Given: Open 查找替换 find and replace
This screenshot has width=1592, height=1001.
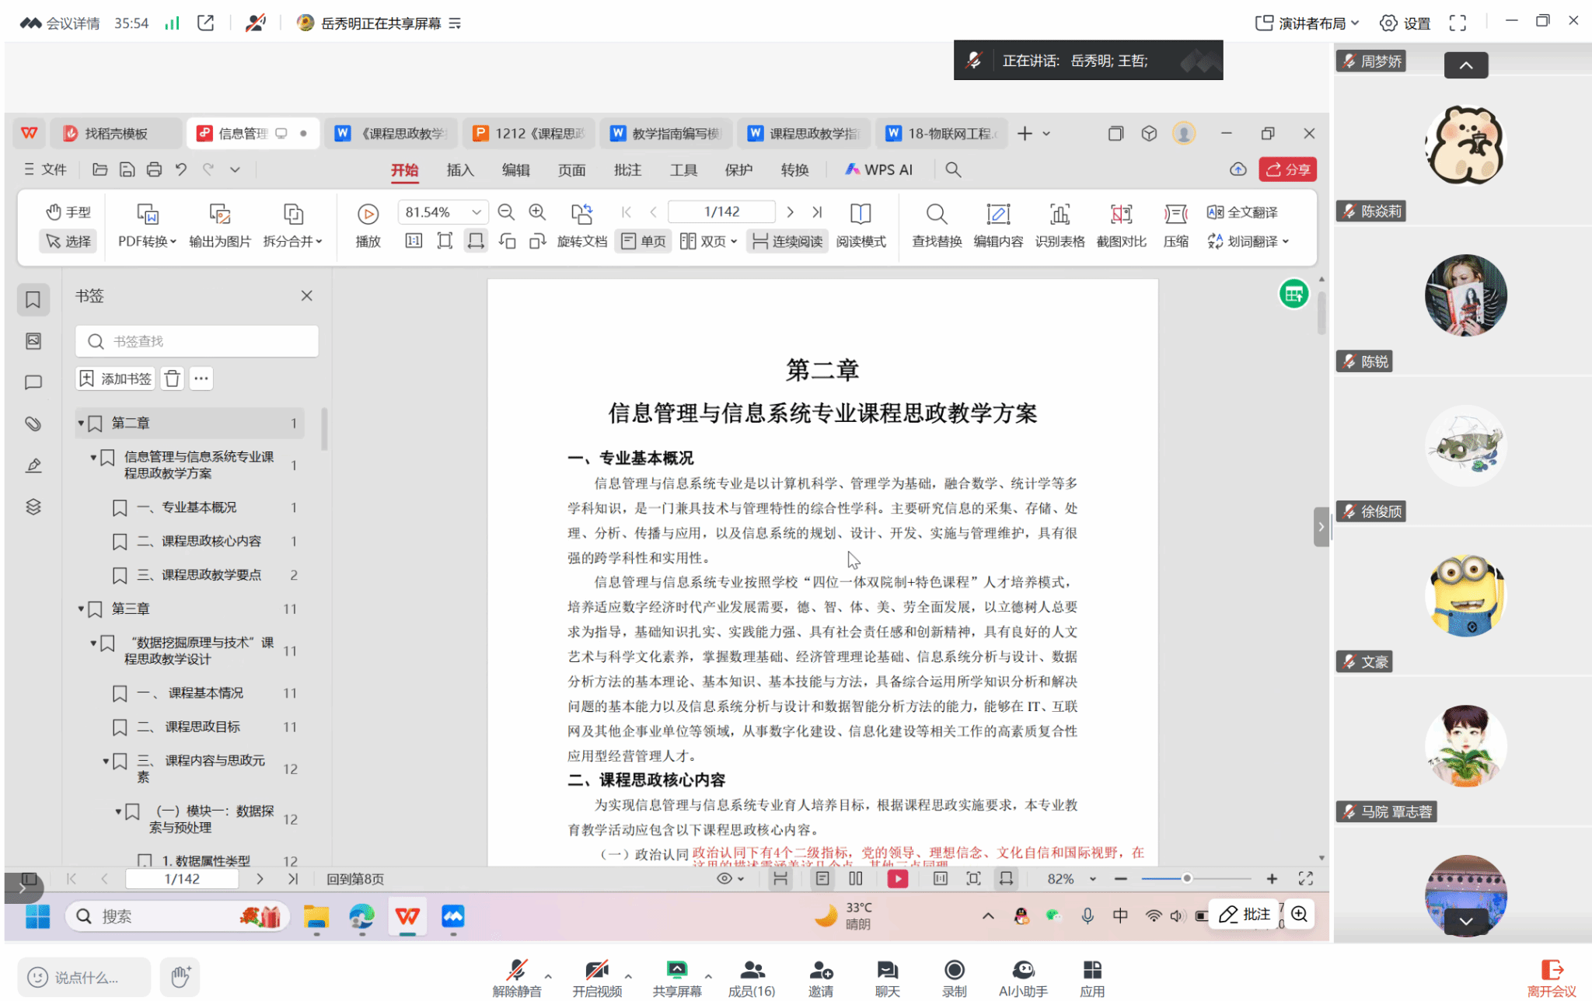Looking at the screenshot, I should tap(937, 214).
